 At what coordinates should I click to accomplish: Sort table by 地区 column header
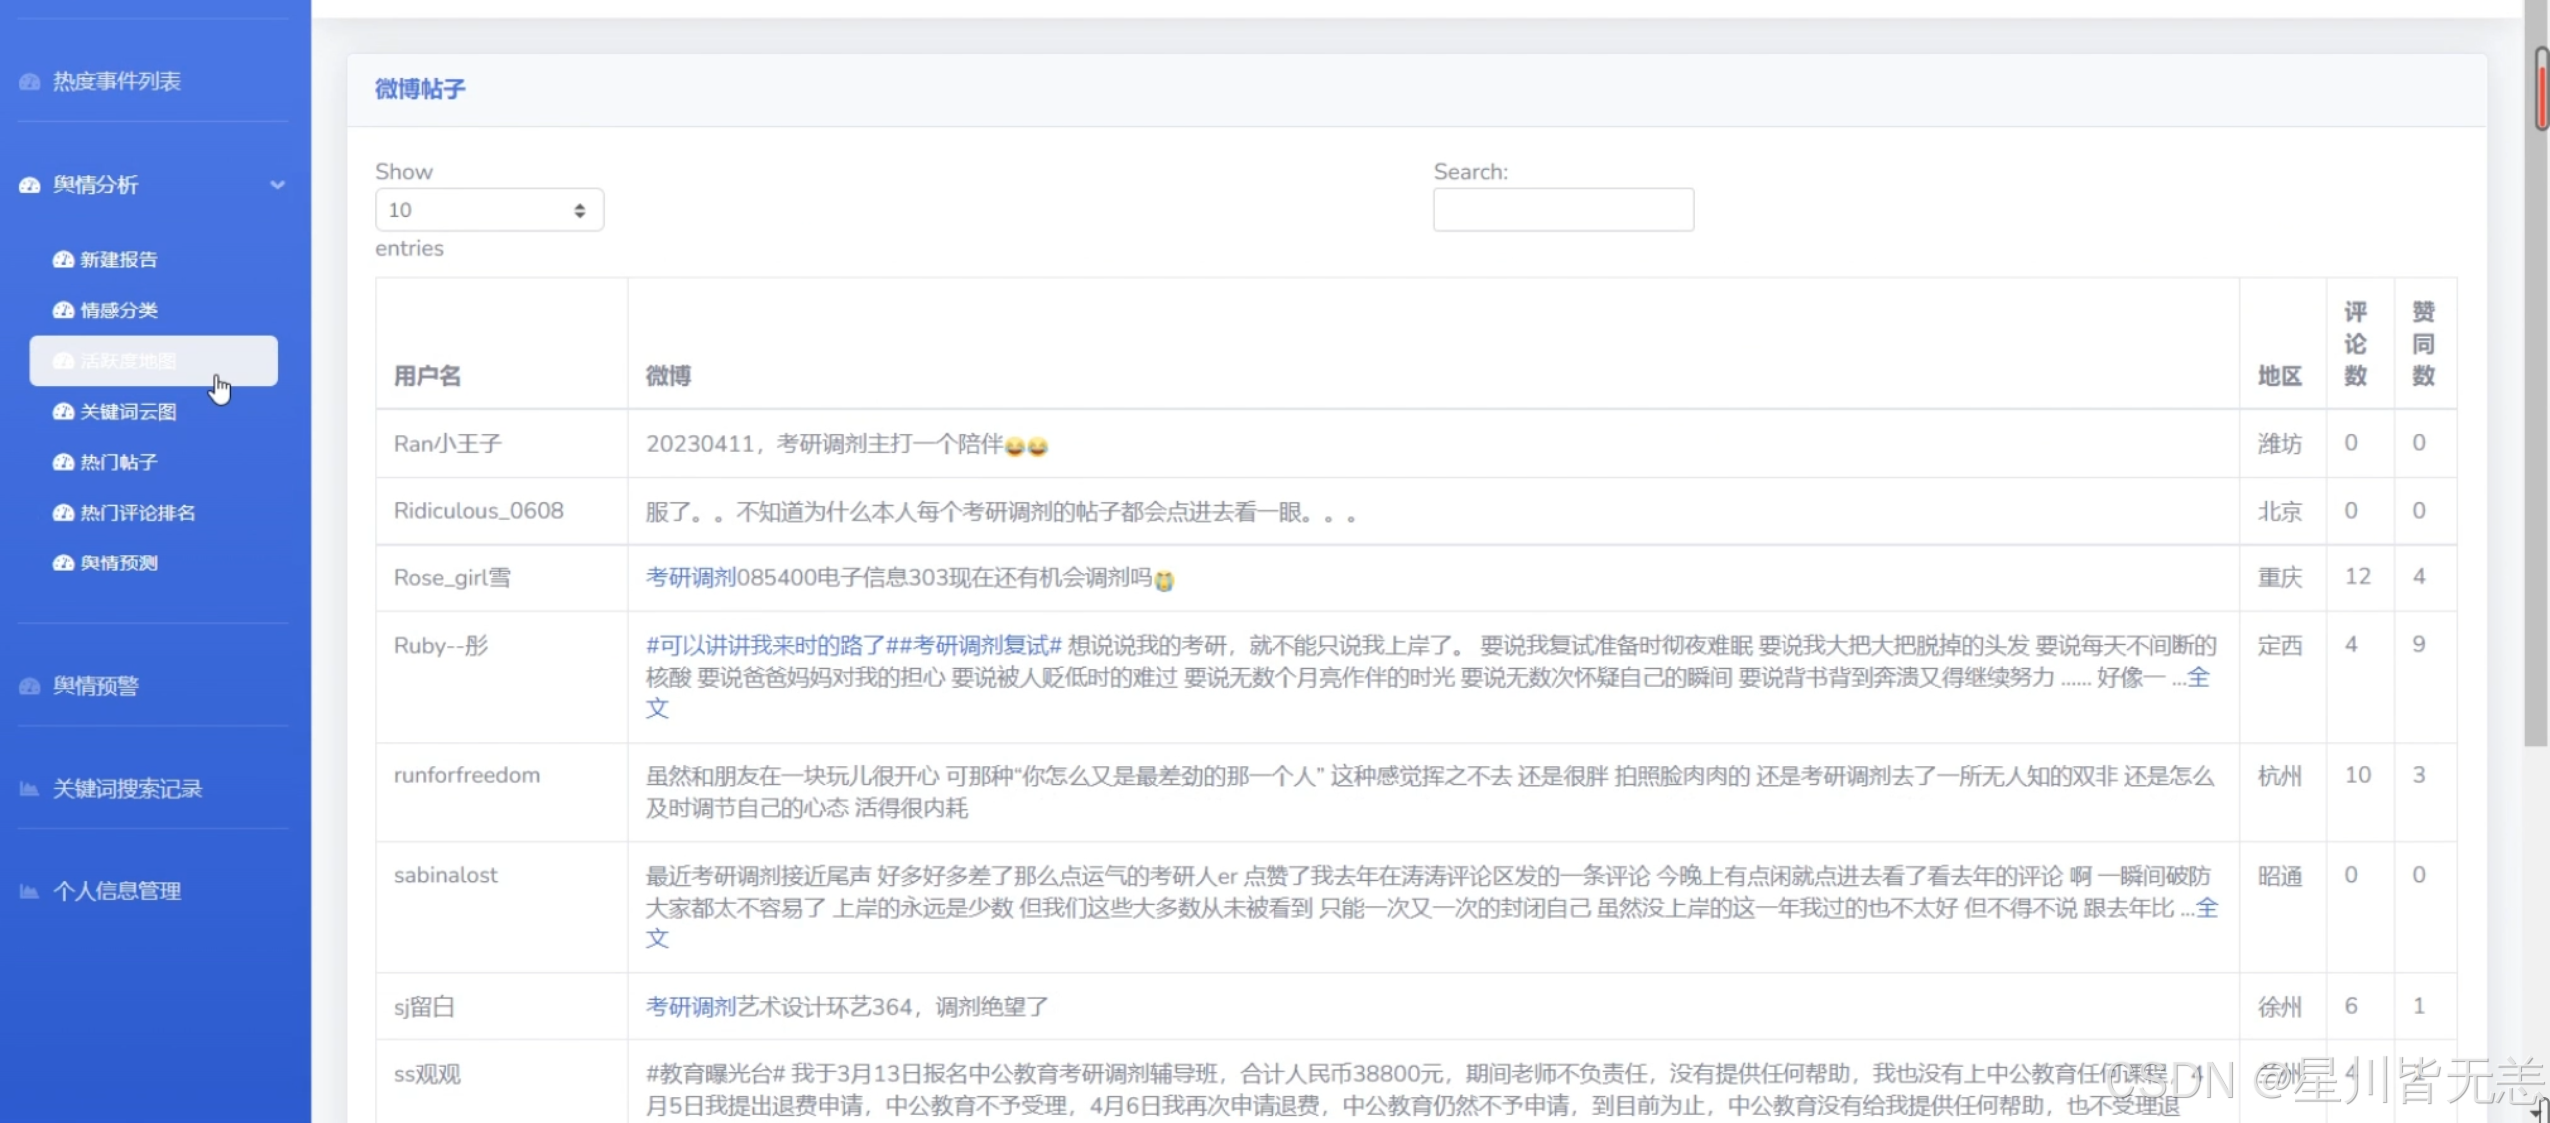(x=2280, y=376)
